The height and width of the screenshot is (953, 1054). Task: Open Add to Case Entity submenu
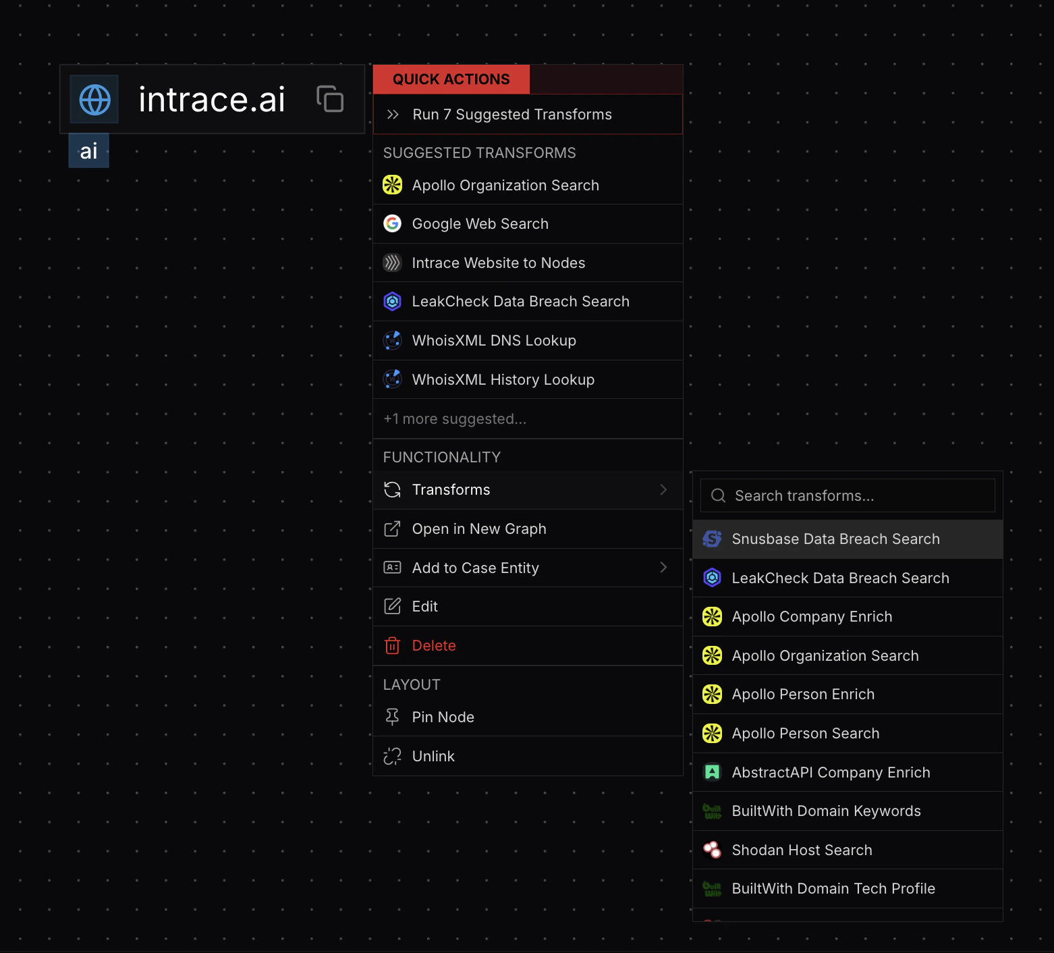pos(528,568)
